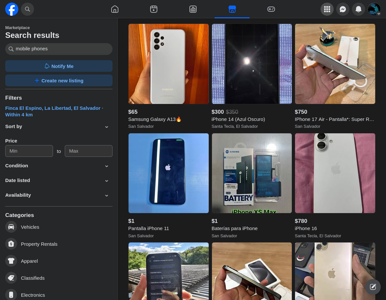Viewport: 386px width, 300px height.
Task: Expand the Condition filter
Action: 59,166
